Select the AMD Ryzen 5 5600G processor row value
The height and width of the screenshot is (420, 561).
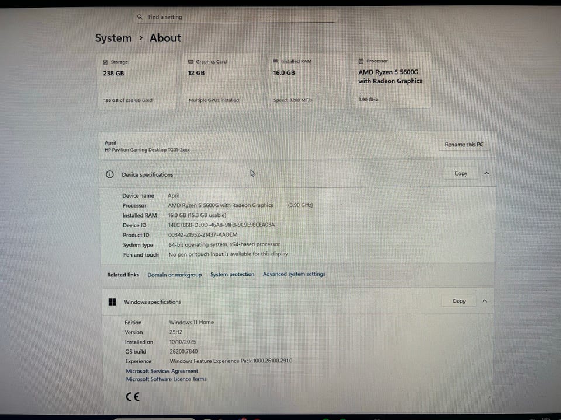click(x=240, y=205)
